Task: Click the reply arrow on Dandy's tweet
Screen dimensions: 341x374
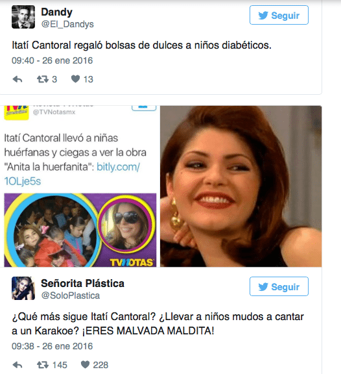Action: point(18,79)
